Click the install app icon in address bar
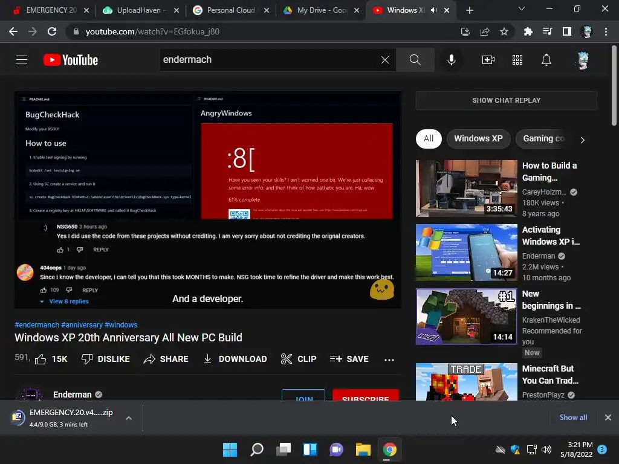The image size is (619, 464). point(465,31)
